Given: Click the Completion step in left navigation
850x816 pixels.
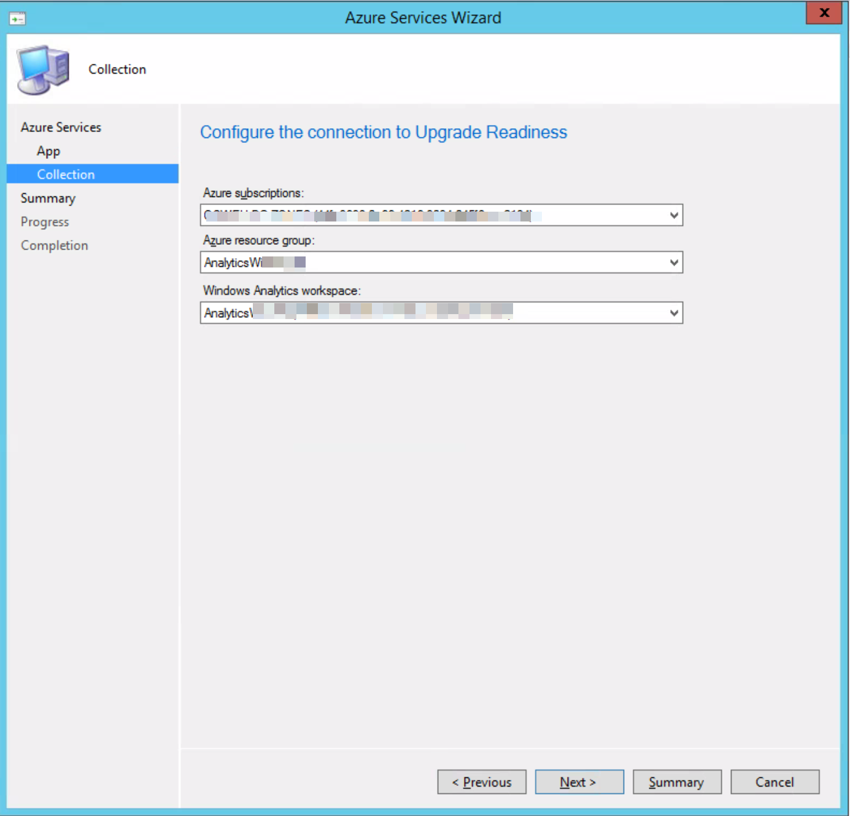Looking at the screenshot, I should 55,245.
